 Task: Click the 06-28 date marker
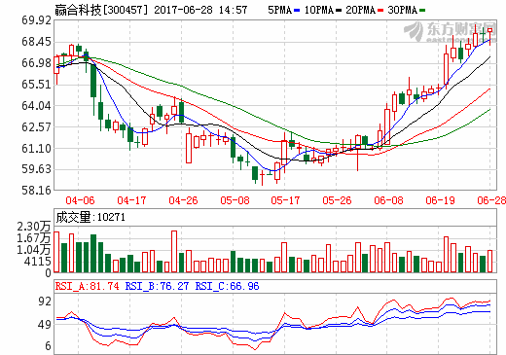click(x=491, y=200)
